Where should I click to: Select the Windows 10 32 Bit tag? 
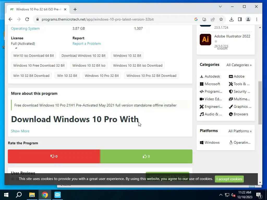[127, 56]
